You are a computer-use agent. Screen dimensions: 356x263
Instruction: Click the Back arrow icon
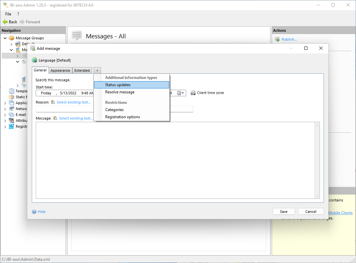click(x=5, y=22)
